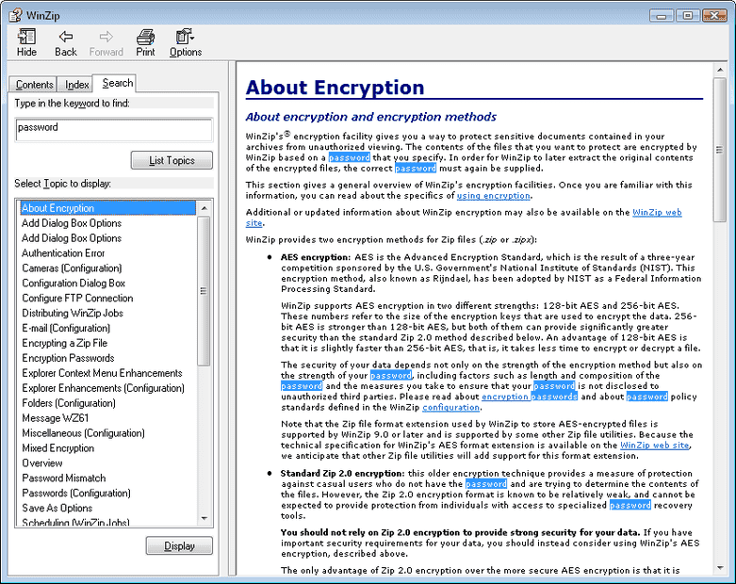Switch to the Contents tab
The image size is (736, 584).
click(34, 85)
